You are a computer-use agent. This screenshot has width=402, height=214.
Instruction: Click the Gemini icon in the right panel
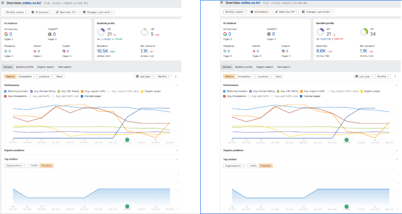(254, 51)
